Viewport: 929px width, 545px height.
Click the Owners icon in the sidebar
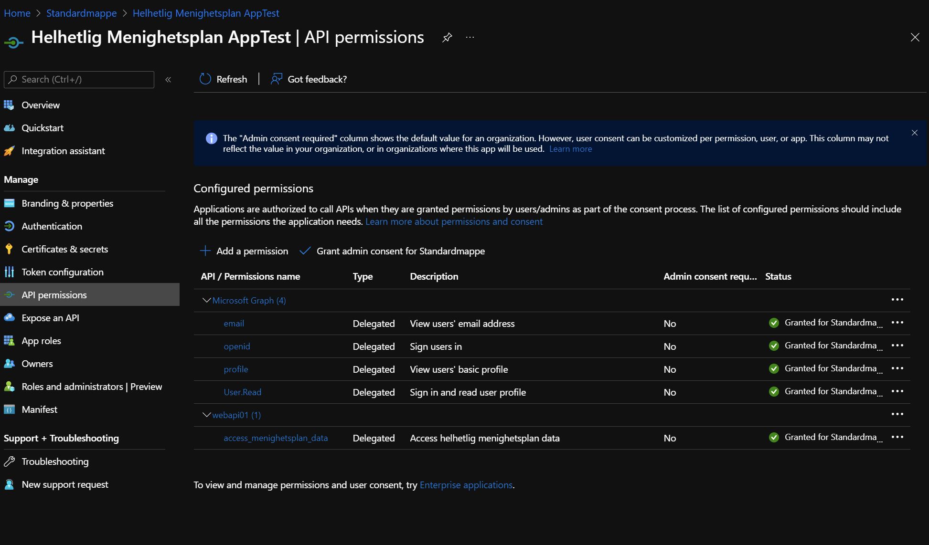pos(9,363)
